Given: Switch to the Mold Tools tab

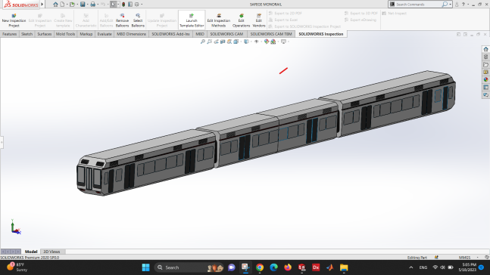Looking at the screenshot, I should [x=65, y=34].
